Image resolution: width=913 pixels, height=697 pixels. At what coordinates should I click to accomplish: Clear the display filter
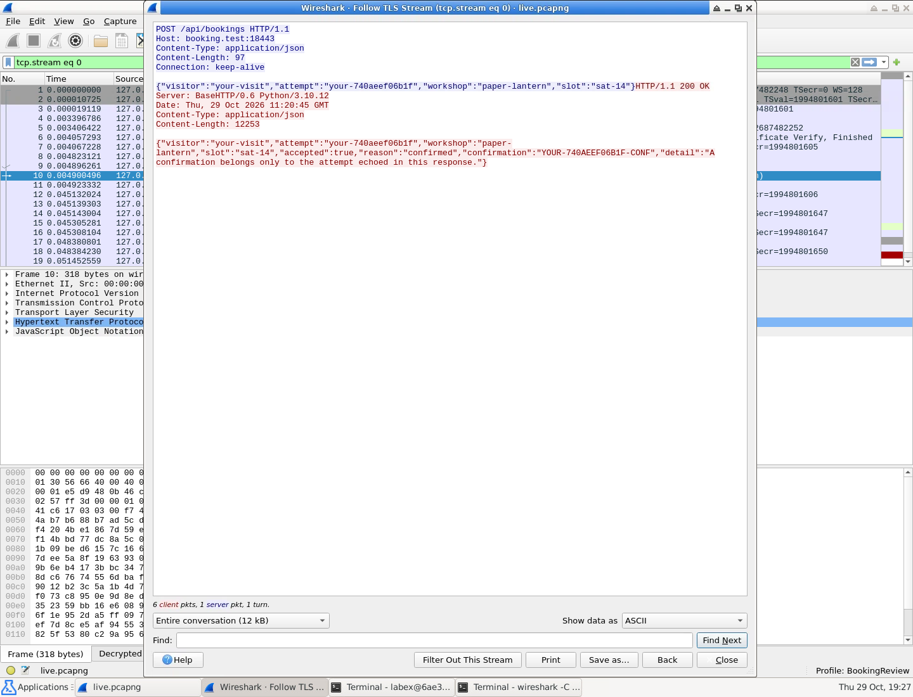[x=855, y=62]
